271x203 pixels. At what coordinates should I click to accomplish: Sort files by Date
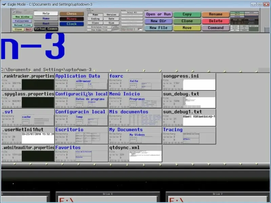click(x=111, y=19)
